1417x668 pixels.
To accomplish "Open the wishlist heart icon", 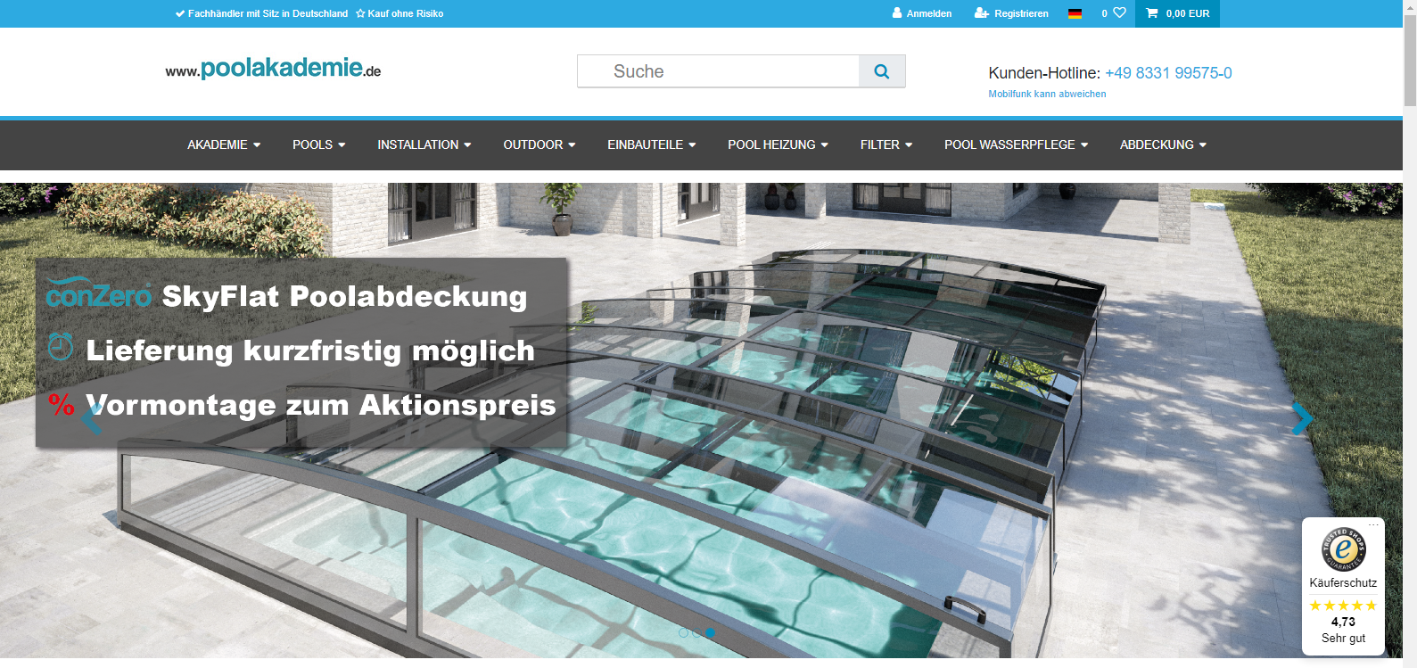I will (1119, 12).
